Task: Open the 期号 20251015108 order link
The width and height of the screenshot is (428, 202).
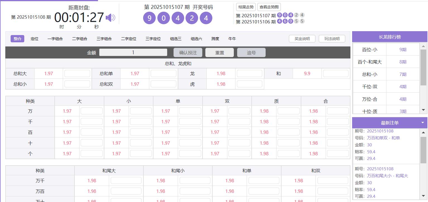Action: [380, 131]
